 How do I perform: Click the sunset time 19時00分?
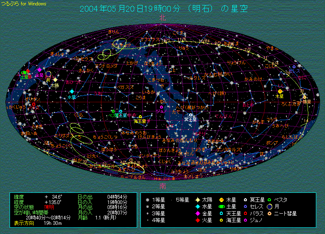click(x=117, y=202)
